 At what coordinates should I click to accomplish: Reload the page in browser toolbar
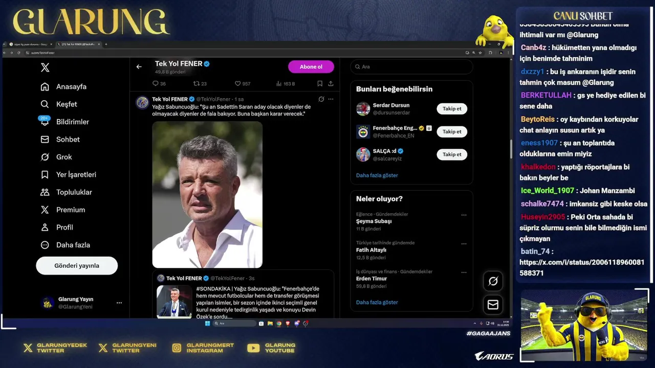[18, 53]
